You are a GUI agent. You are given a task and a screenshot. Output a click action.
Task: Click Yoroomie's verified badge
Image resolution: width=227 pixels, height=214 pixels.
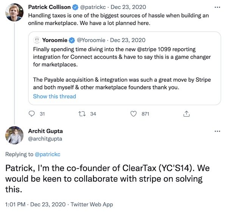72,40
